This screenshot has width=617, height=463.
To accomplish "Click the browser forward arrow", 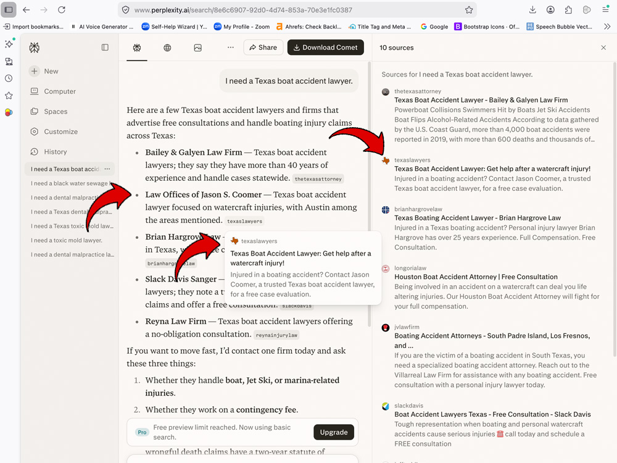I will [x=44, y=10].
